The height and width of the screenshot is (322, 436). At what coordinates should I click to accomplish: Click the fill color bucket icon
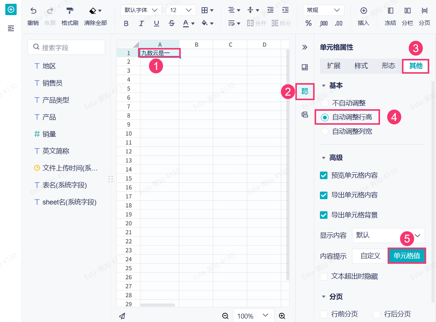pos(205,23)
